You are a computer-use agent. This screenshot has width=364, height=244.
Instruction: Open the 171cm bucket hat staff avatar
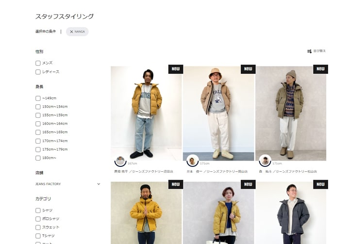coord(193,161)
